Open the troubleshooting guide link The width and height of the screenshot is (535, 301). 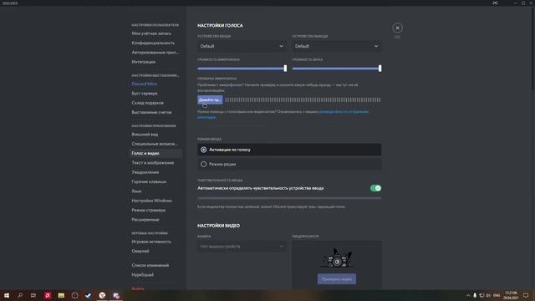pyautogui.click(x=344, y=111)
